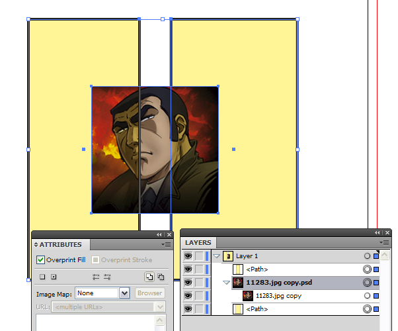This screenshot has height=331, width=398.
Task: Click the Attributes notes text area
Action: [95, 322]
